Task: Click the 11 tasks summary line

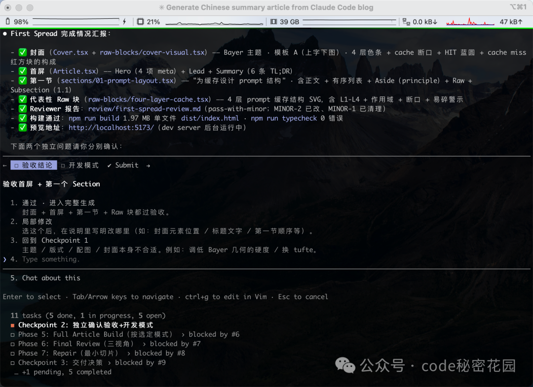Action: coord(88,316)
